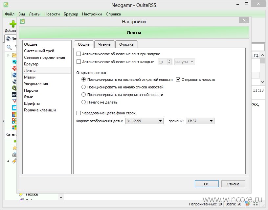This screenshot has height=210, width=268.
Task: Open 'Шрифты' settings section
Action: point(47,104)
